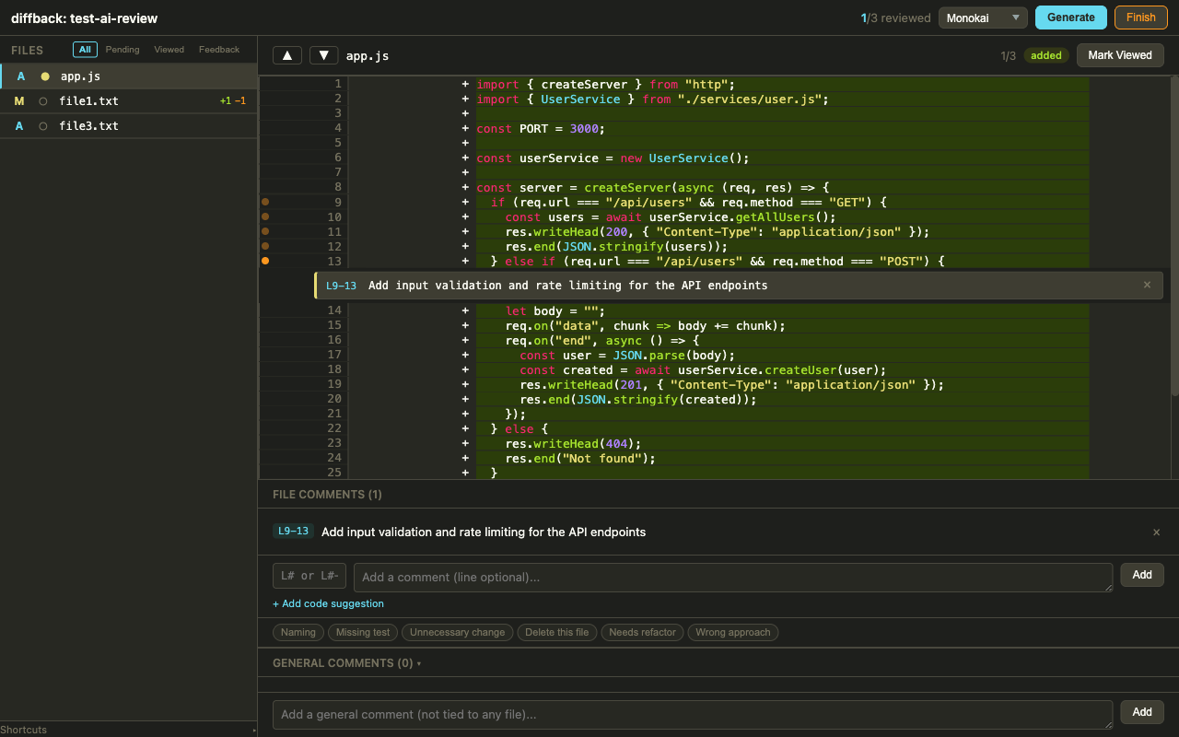Filter files by Viewed
Viewport: 1179px width, 737px height.
(169, 50)
